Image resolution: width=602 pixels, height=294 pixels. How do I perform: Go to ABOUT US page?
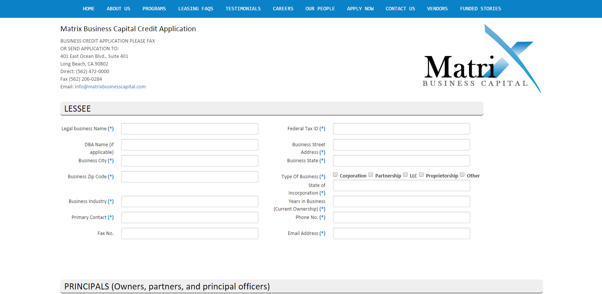118,9
